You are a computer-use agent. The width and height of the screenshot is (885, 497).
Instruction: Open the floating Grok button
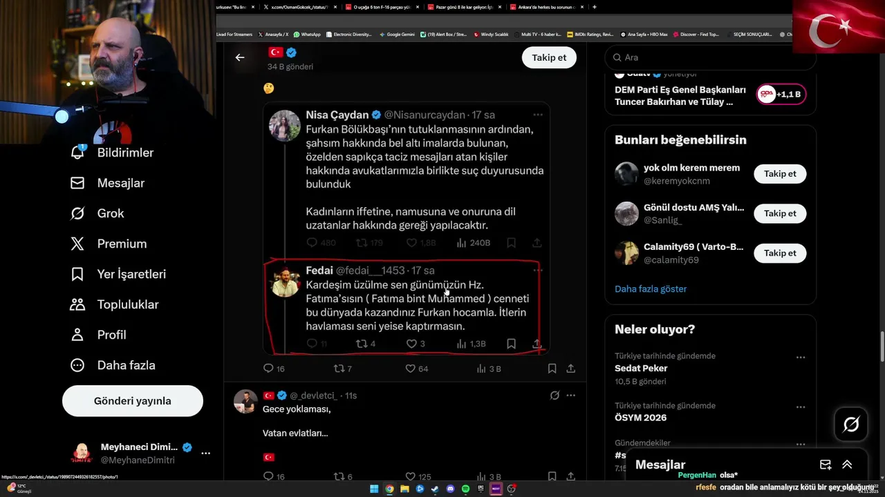pyautogui.click(x=851, y=425)
